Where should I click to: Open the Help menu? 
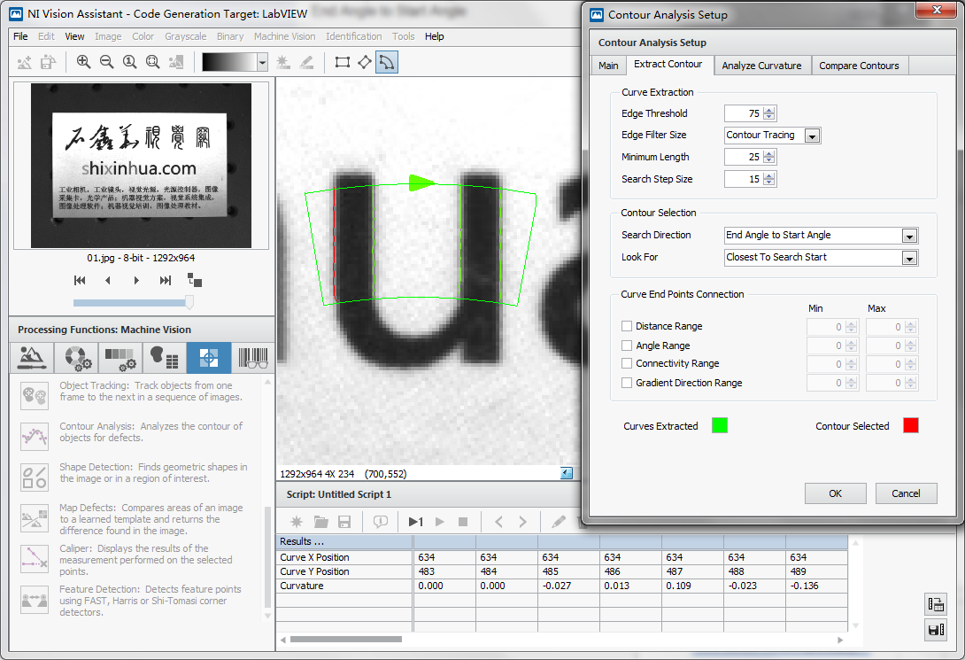point(434,36)
